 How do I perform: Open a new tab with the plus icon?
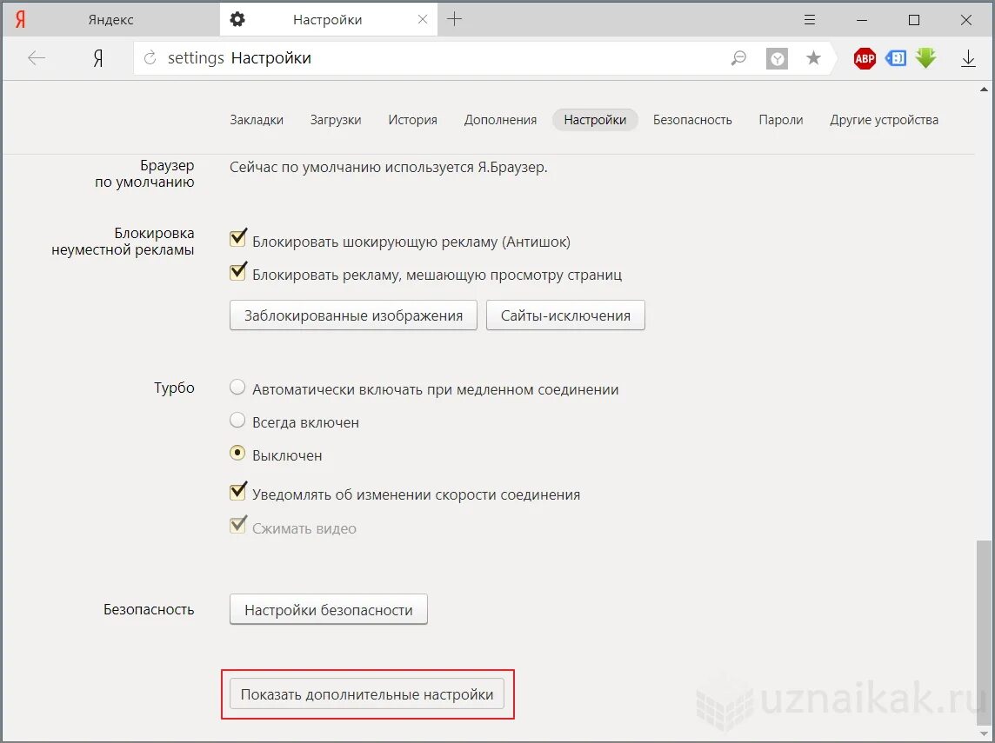pyautogui.click(x=454, y=19)
